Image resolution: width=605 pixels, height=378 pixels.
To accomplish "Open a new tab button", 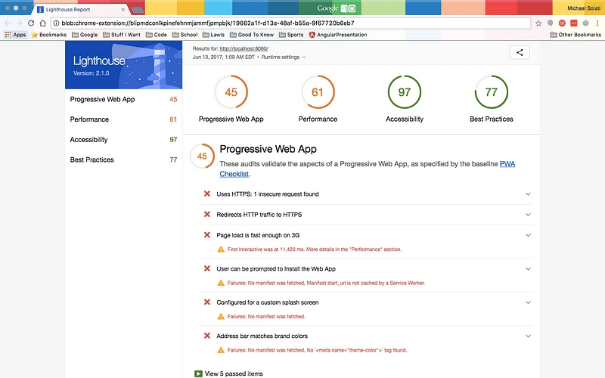I will point(138,10).
